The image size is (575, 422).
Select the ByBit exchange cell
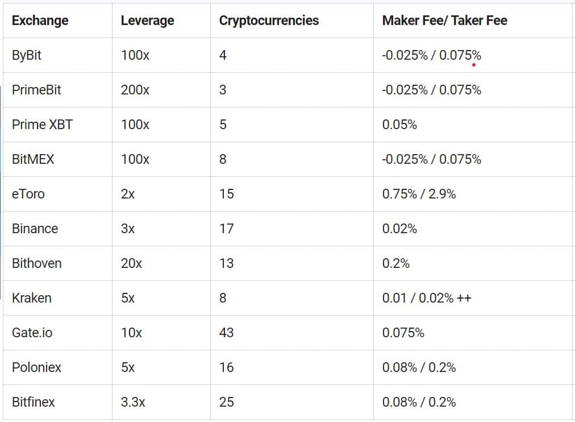(x=27, y=56)
